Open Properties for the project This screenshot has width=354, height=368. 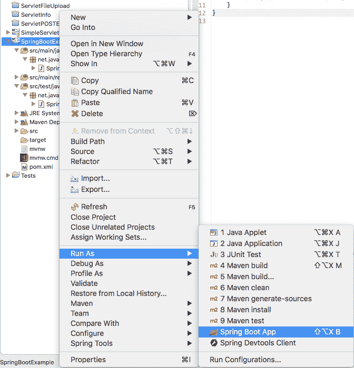129,360
